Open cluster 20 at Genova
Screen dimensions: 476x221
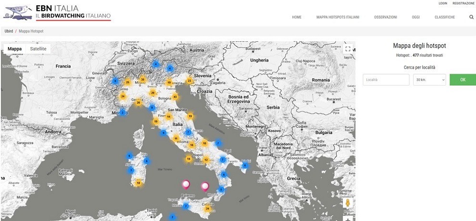tap(138, 103)
